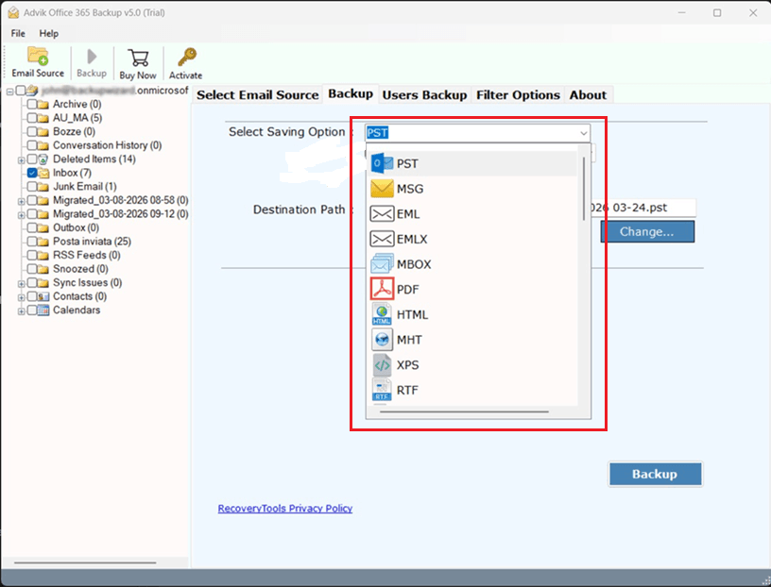Click the Deleted Items recycle bin icon
This screenshot has width=771, height=587.
43,159
